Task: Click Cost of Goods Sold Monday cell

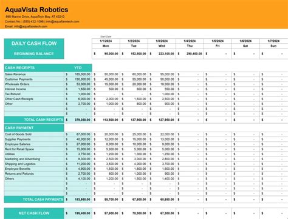Action: coord(106,134)
